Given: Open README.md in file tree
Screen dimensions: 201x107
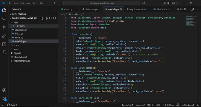Looking at the screenshot, I should tap(20, 57).
